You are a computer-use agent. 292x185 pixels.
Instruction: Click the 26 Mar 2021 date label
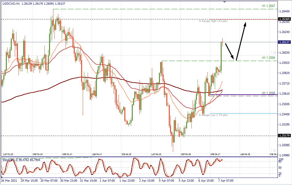(9, 181)
